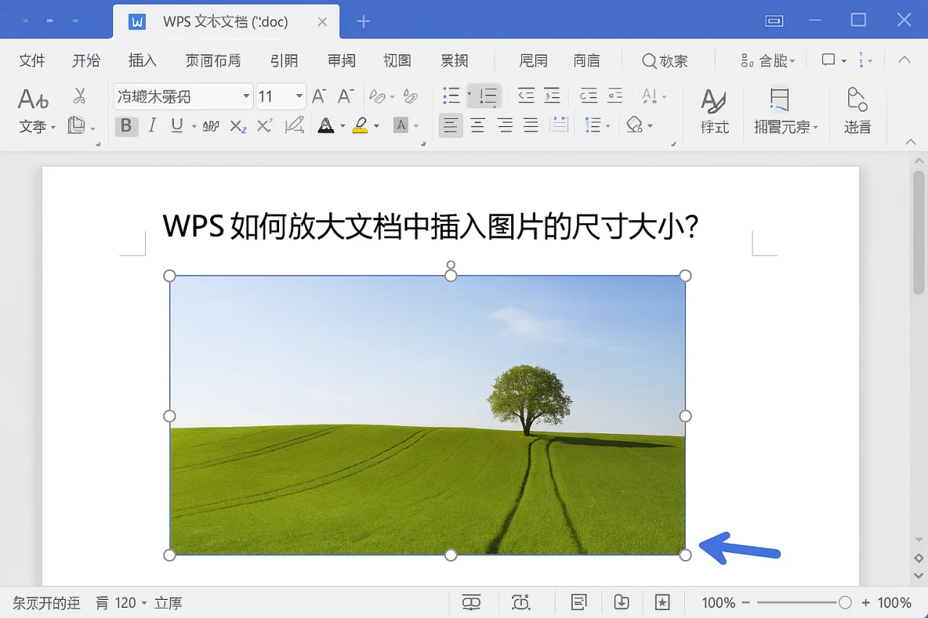Image resolution: width=928 pixels, height=618 pixels.
Task: Open a new document tab with the plus button
Action: (362, 22)
